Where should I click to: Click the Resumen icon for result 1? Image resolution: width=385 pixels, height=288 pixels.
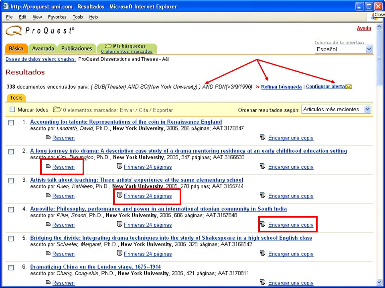coord(48,137)
